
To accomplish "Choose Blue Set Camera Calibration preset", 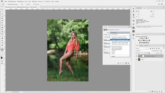I will point(117,47).
